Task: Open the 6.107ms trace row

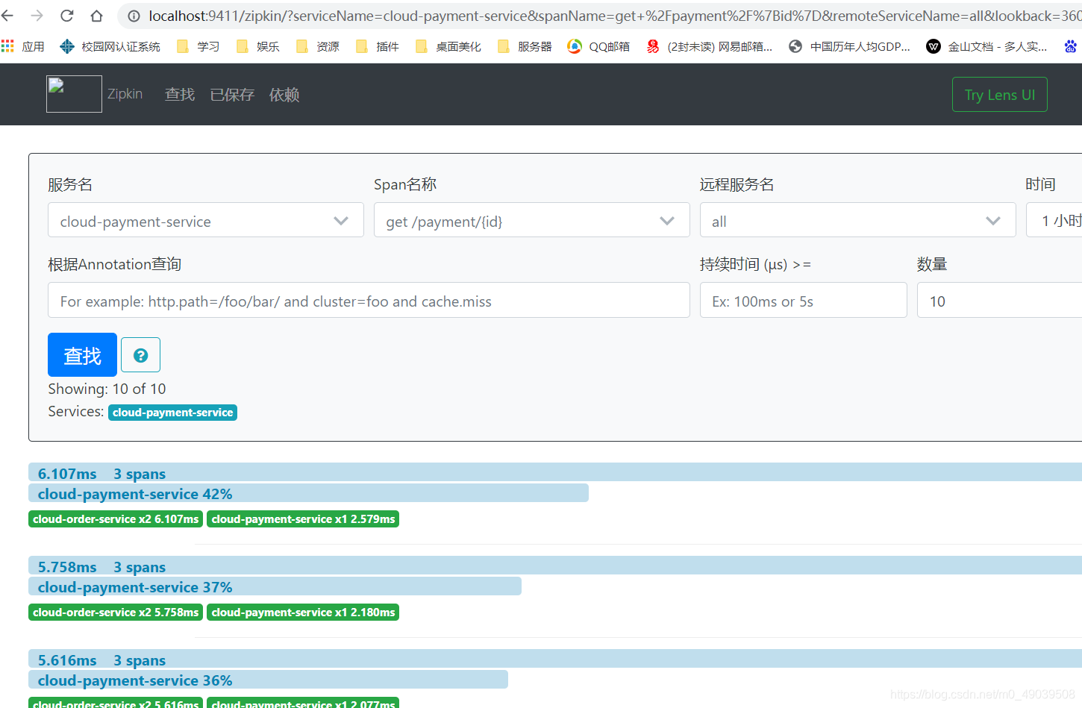Action: (555, 472)
